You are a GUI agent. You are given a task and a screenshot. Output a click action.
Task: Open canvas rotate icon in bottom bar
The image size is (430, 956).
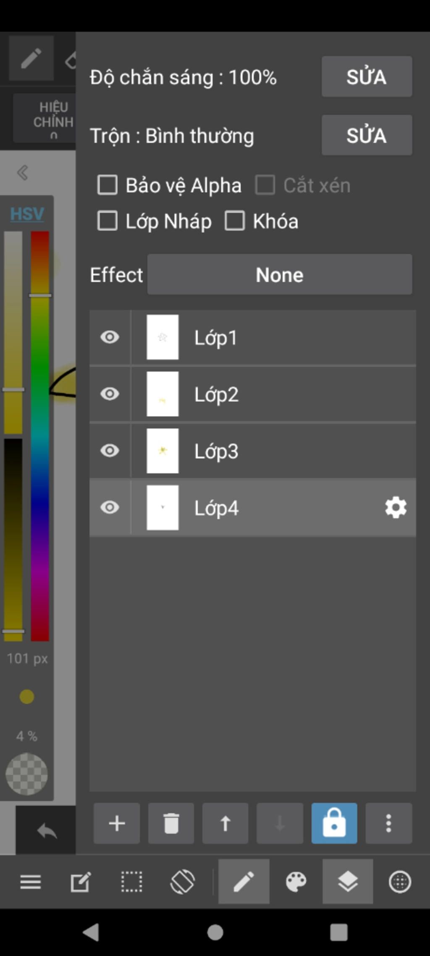(x=182, y=882)
